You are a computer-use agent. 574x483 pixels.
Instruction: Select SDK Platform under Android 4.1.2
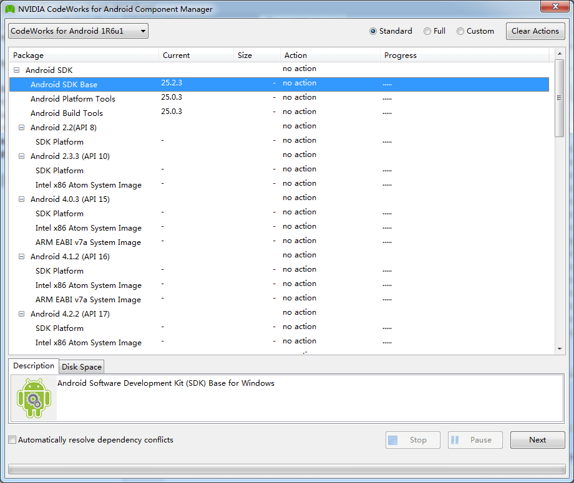279,271
